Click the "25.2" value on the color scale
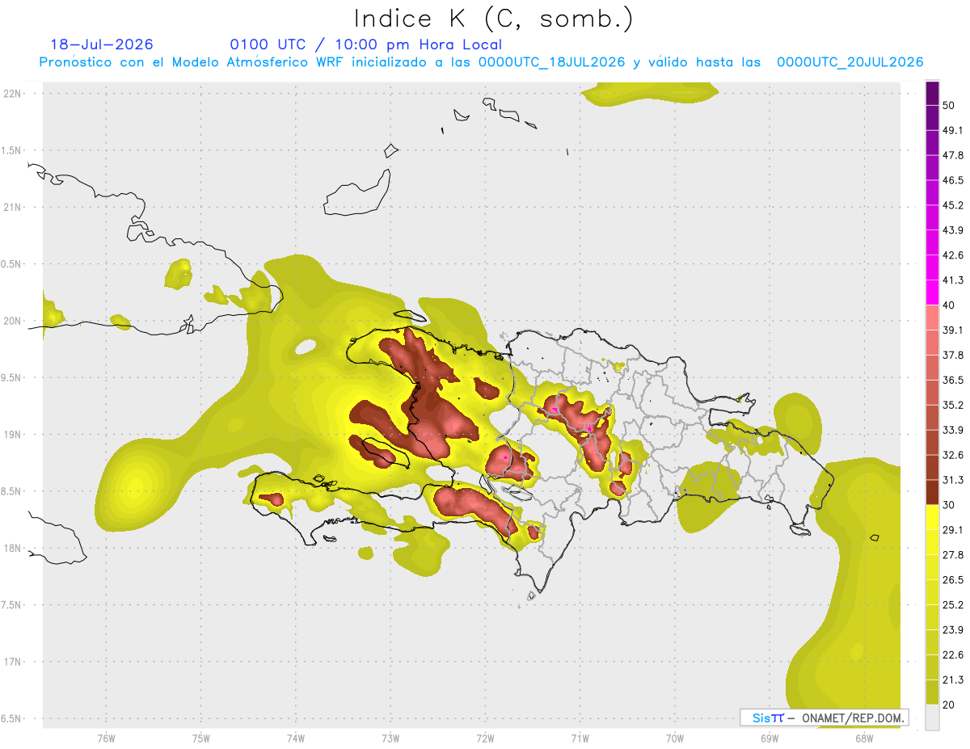 pos(953,605)
